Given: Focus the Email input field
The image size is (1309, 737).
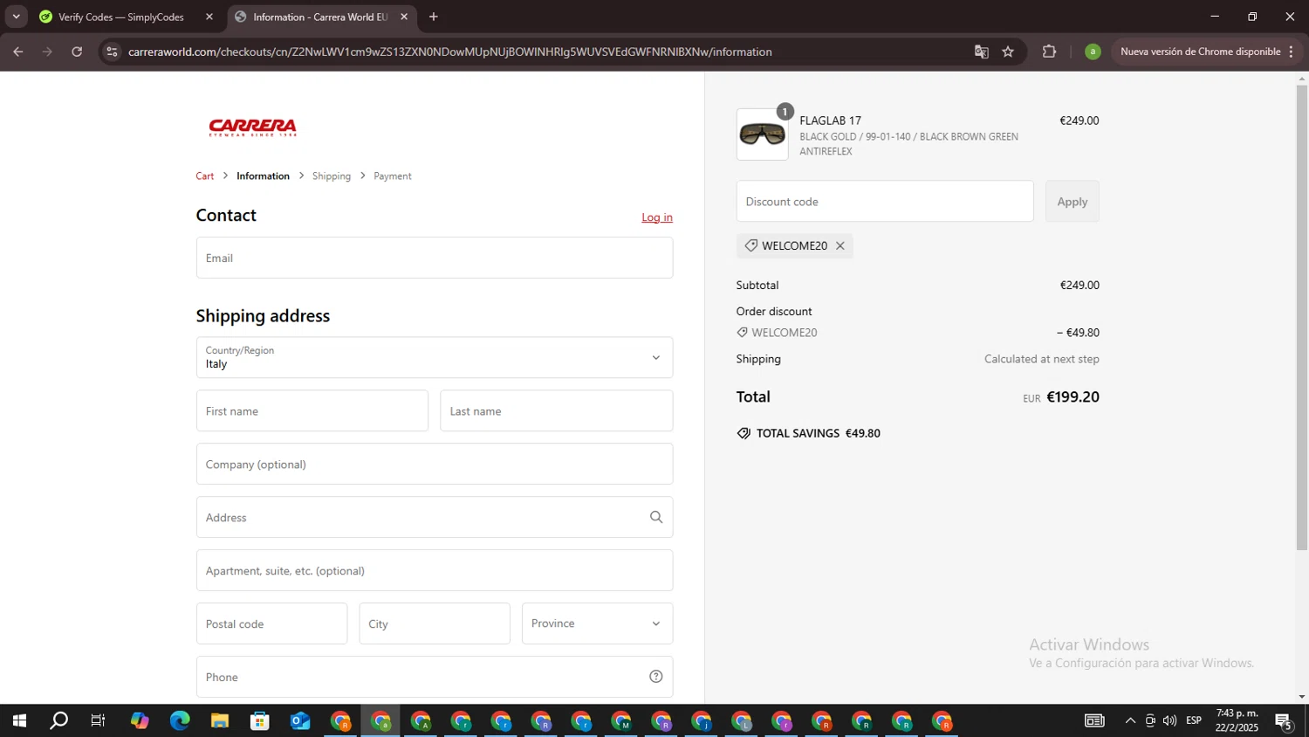Looking at the screenshot, I should (x=435, y=258).
